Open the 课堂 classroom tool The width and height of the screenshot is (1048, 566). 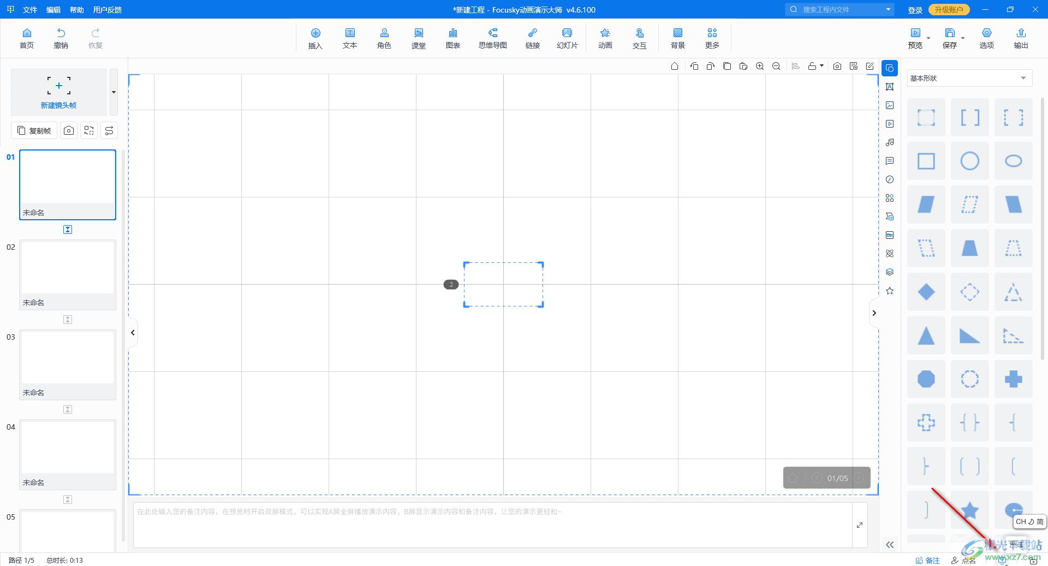pos(419,38)
